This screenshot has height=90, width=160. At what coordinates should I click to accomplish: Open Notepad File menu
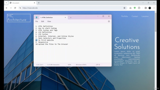(x=36, y=21)
